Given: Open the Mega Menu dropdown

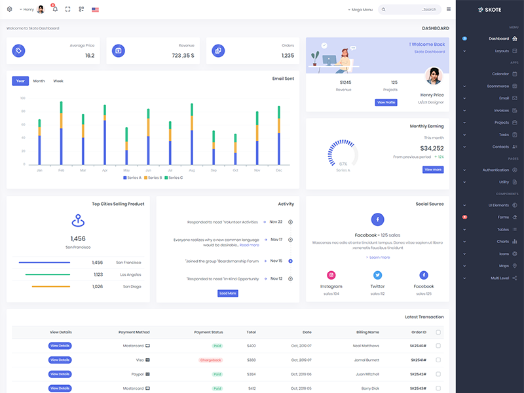Looking at the screenshot, I should point(360,10).
